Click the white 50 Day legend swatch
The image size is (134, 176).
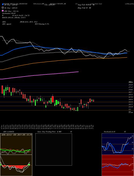[3, 8]
